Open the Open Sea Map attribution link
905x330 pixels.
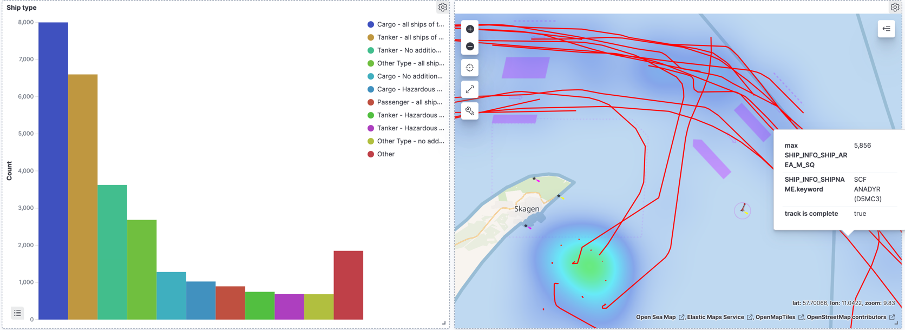click(x=655, y=318)
